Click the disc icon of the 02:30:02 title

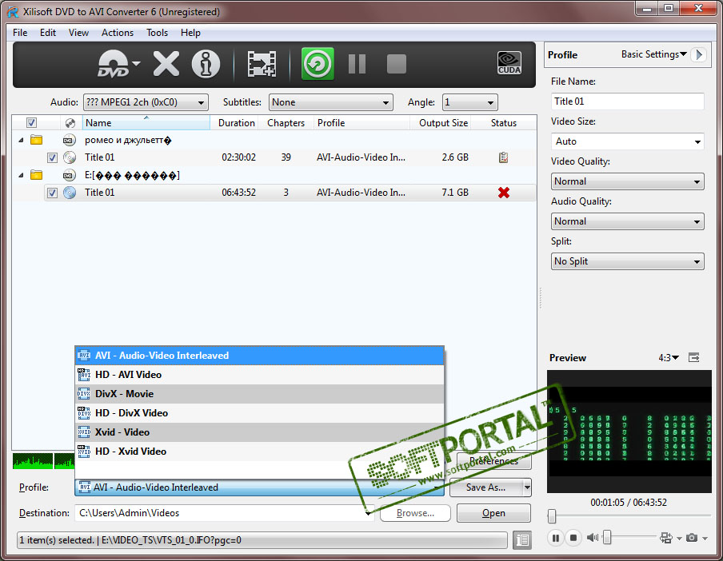pyautogui.click(x=69, y=157)
